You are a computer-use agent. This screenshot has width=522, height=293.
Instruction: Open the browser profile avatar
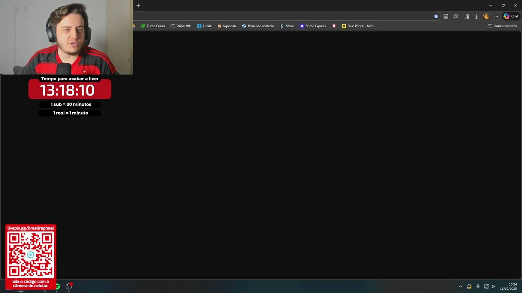pyautogui.click(x=486, y=16)
